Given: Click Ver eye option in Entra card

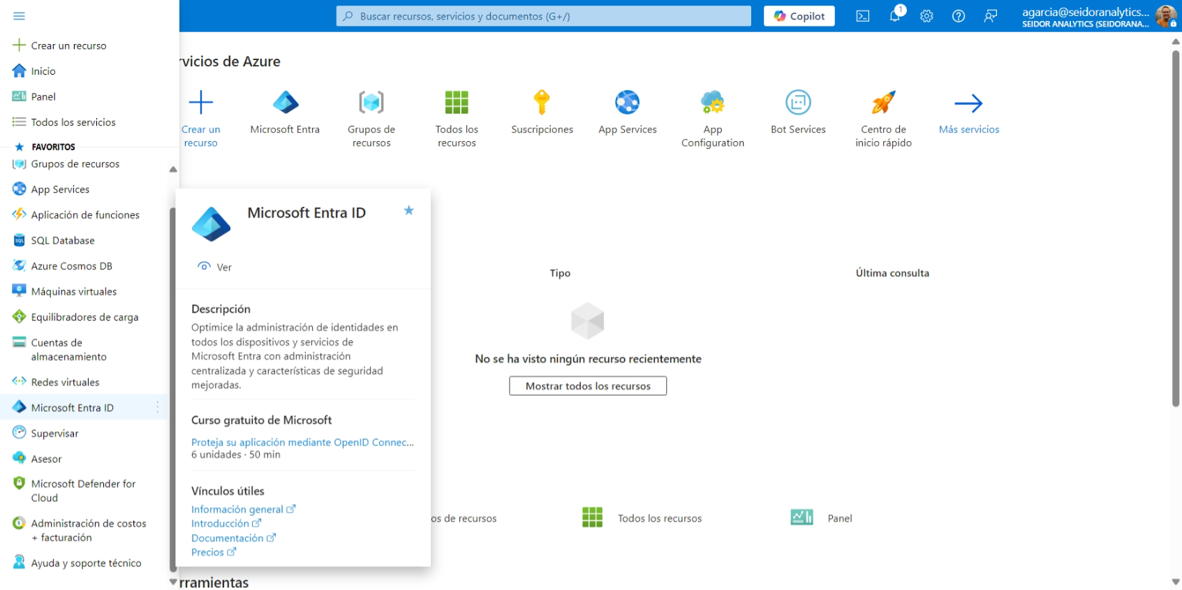Looking at the screenshot, I should 215,267.
